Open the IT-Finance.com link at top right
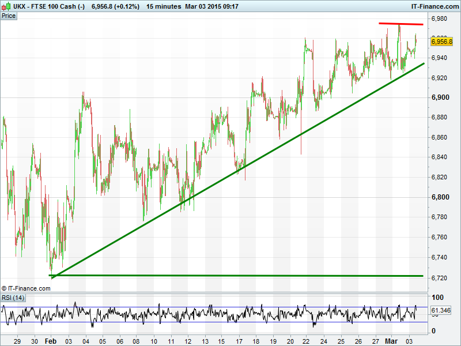The image size is (461, 346). tap(434, 6)
